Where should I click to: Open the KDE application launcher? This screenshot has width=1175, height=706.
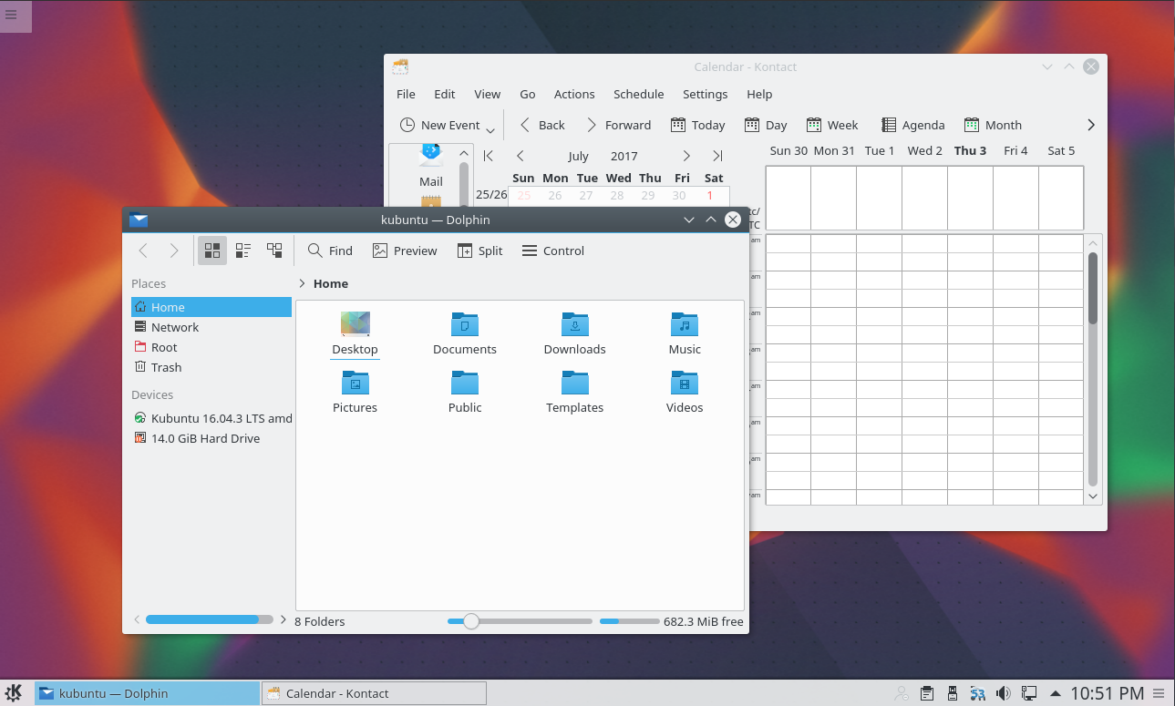[15, 692]
